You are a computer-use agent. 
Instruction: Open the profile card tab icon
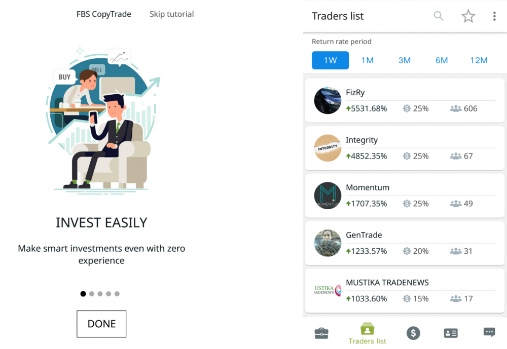[x=450, y=333]
